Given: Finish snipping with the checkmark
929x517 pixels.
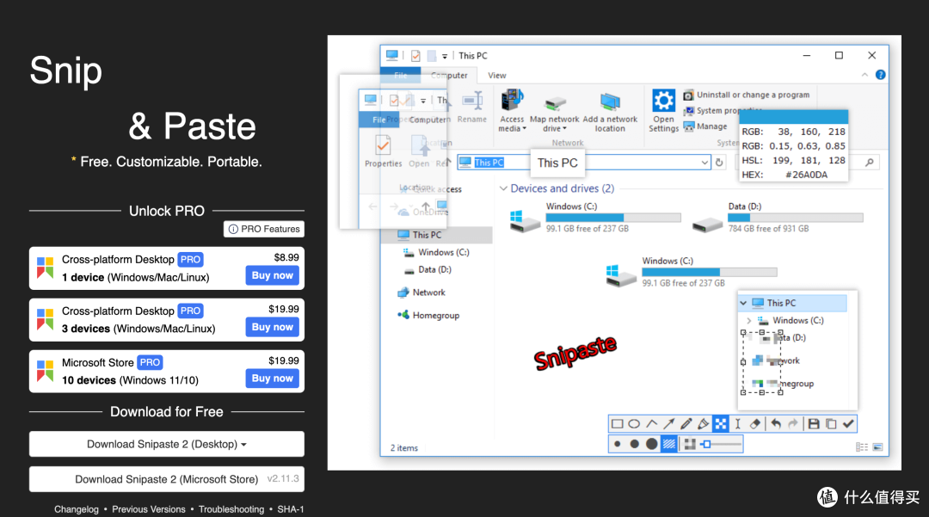Looking at the screenshot, I should click(848, 424).
